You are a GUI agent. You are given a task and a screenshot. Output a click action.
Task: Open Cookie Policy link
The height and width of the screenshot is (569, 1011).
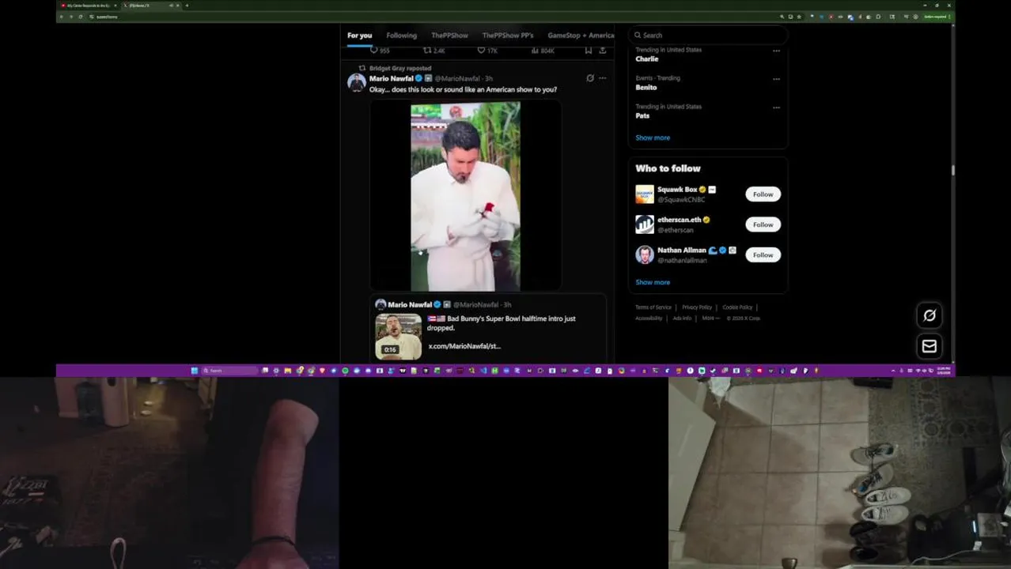tap(737, 307)
